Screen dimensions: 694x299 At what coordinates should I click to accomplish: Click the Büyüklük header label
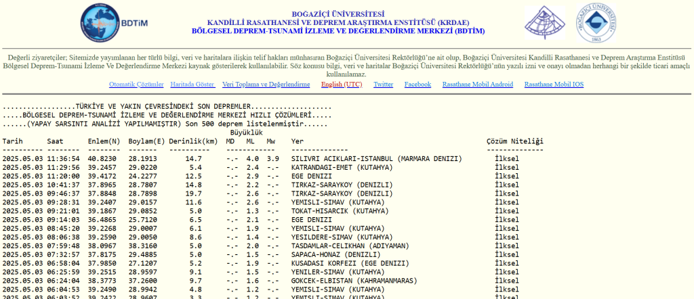pos(247,133)
